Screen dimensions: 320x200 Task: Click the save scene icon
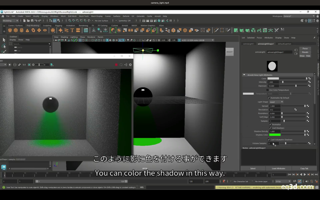coord(31,20)
